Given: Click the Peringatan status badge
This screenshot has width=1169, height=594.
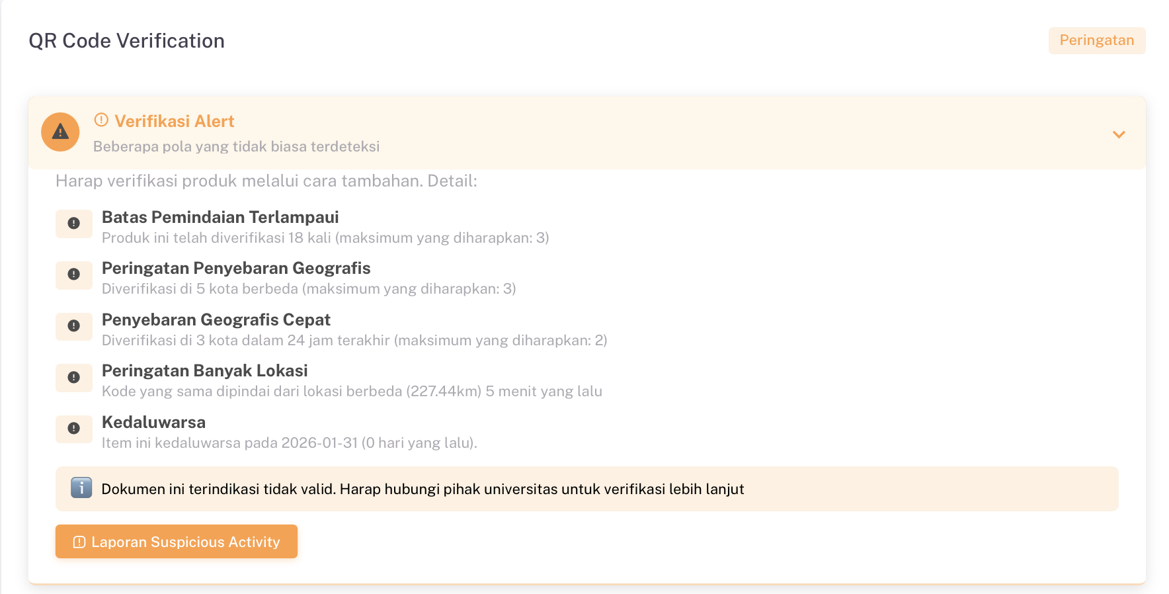Looking at the screenshot, I should click(x=1096, y=40).
